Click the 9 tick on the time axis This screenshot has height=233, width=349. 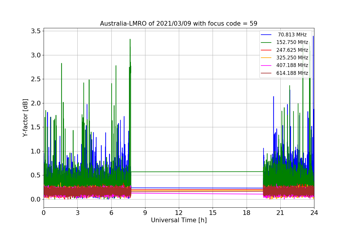[x=145, y=213]
